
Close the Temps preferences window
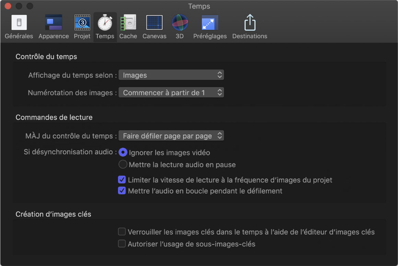point(8,6)
